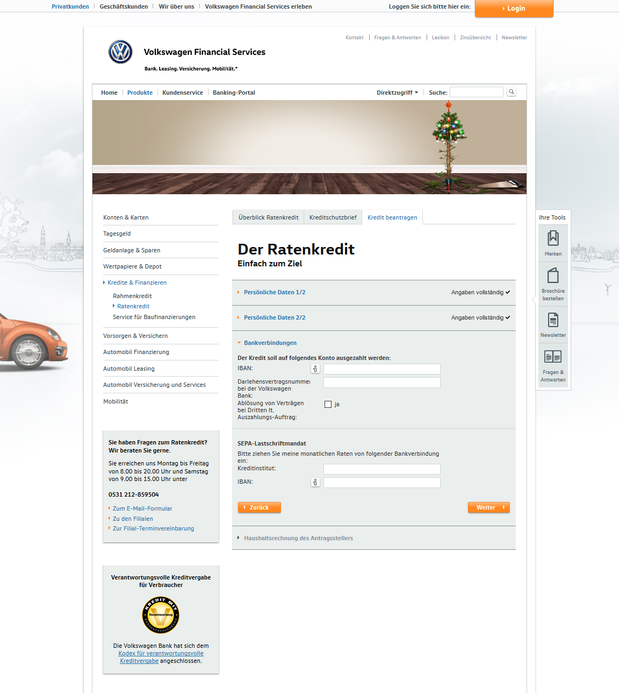Open the Lexikon header link
Screen dimensions: 619x693
441,38
